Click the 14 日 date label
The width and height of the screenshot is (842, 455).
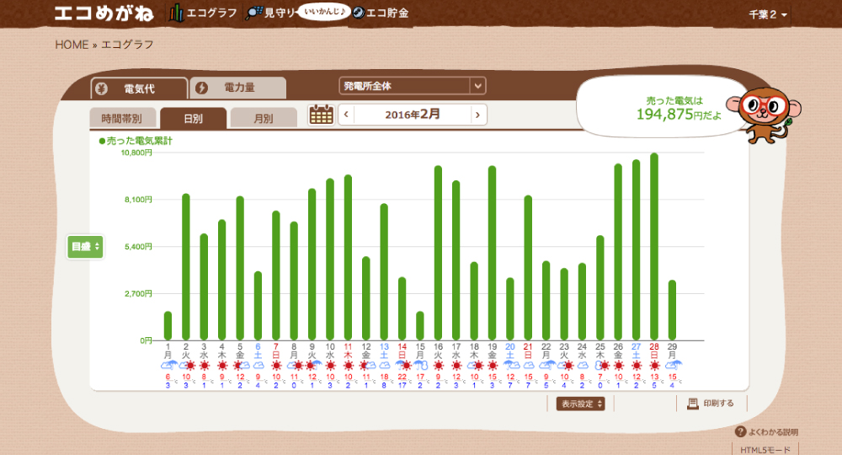(x=402, y=351)
